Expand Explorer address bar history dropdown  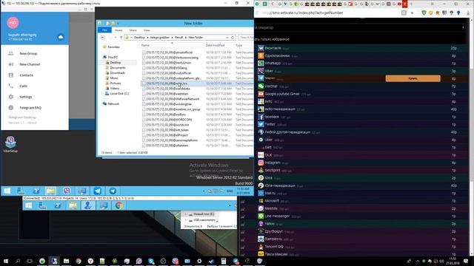tap(227, 38)
